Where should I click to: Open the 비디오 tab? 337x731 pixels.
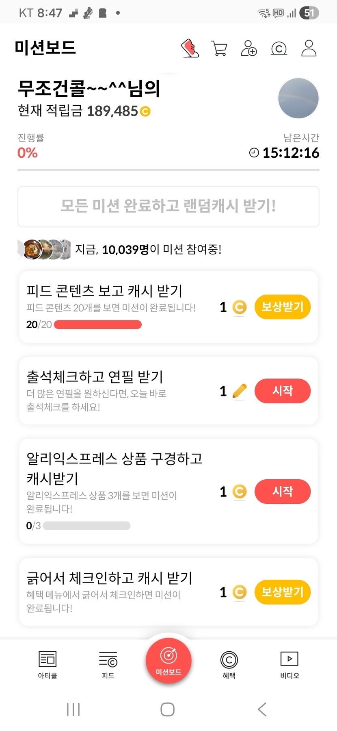(x=289, y=664)
